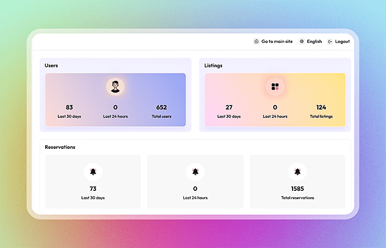The width and height of the screenshot is (386, 248).
Task: Click the globe icon next to English
Action: click(302, 41)
